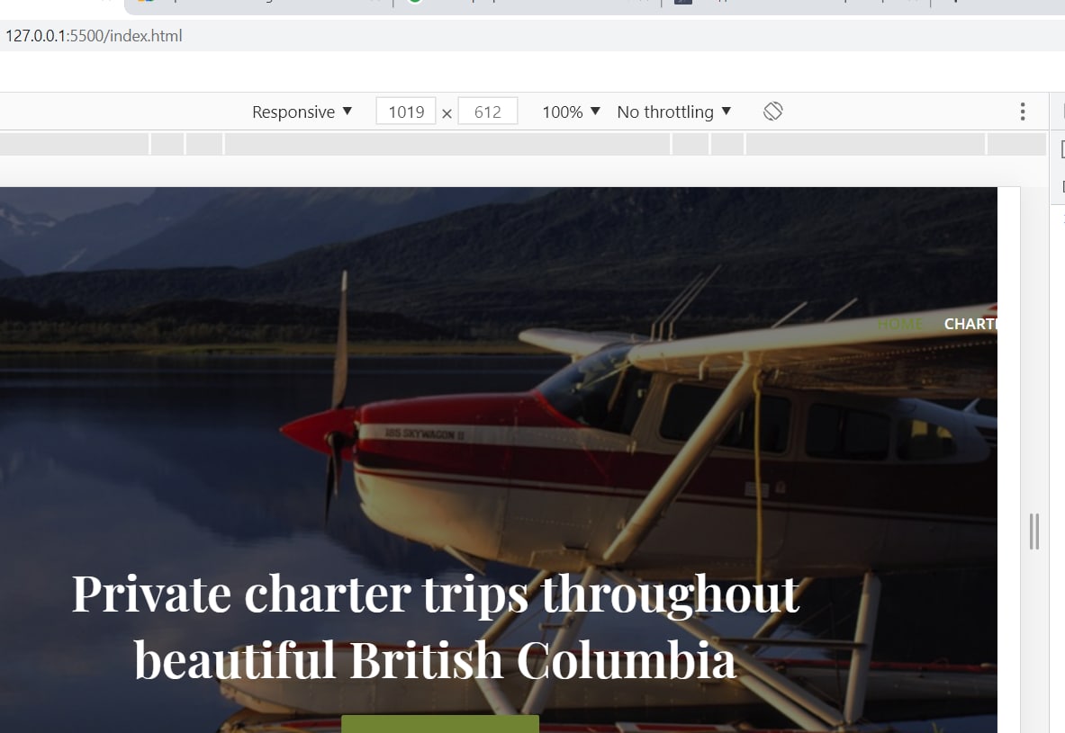This screenshot has width=1065, height=733.
Task: Select the leftmost media query bar segment
Action: coord(74,144)
